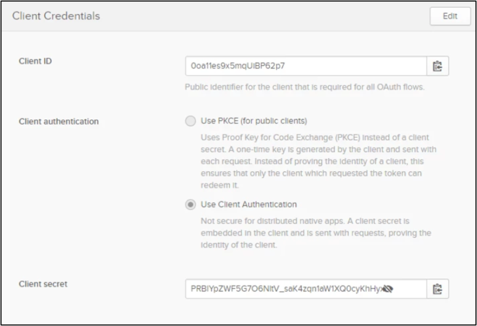This screenshot has height=326, width=477.
Task: Click the Client ID field label
Action: [35, 61]
